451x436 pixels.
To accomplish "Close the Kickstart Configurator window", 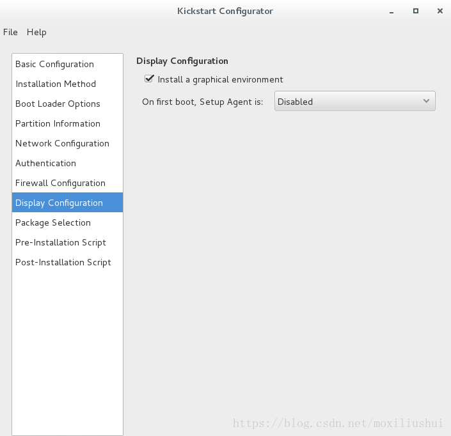I will pos(439,11).
